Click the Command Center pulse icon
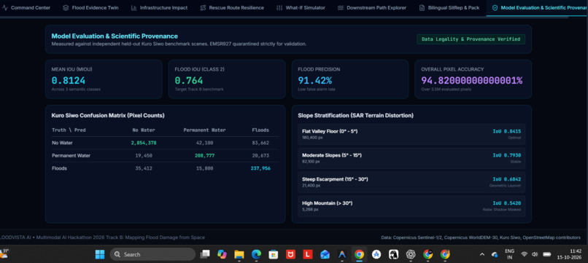Viewport: 588px width, 263px height. click(4, 8)
